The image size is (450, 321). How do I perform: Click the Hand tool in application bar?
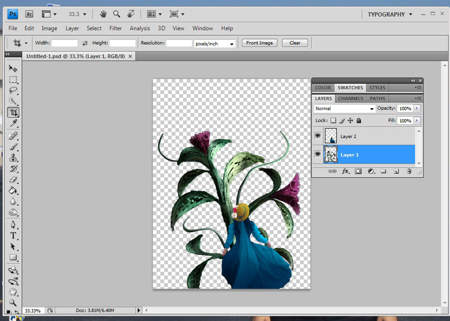tap(102, 14)
